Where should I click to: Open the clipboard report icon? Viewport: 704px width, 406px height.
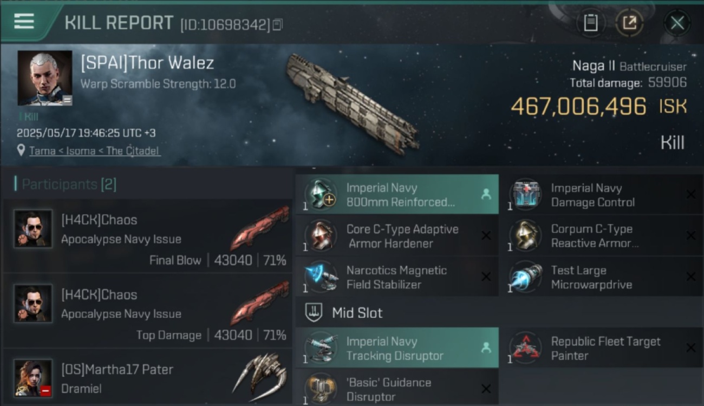(x=590, y=23)
